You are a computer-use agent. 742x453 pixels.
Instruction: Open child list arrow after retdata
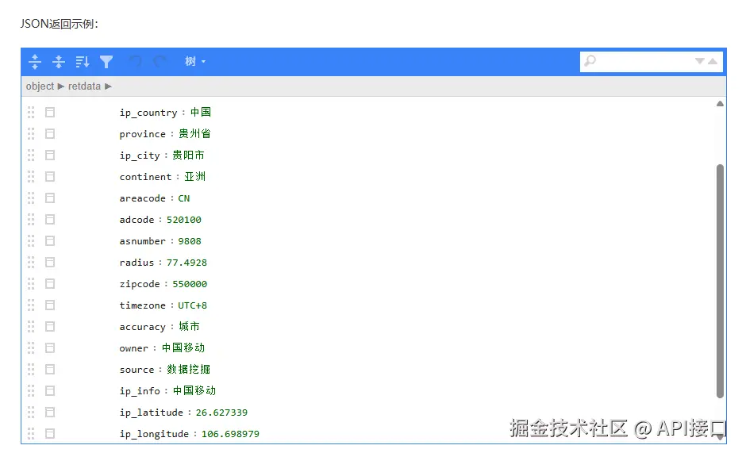[x=109, y=86]
